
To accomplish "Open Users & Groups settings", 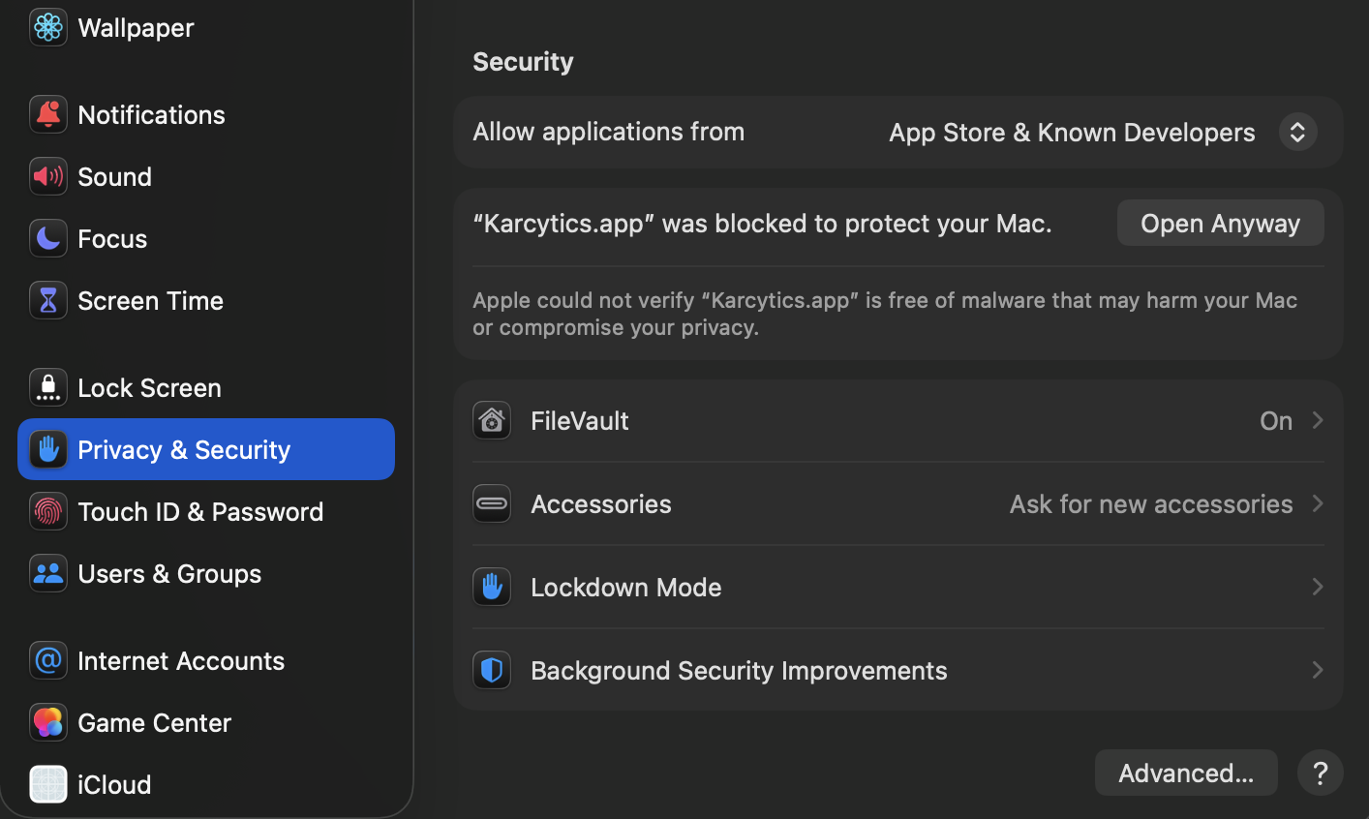I will 206,573.
